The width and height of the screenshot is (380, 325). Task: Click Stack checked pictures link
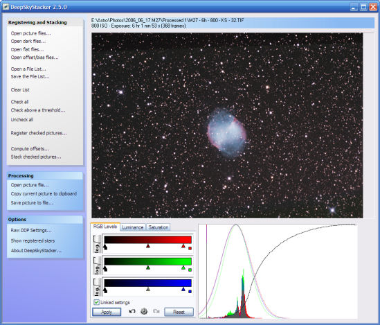(36, 157)
